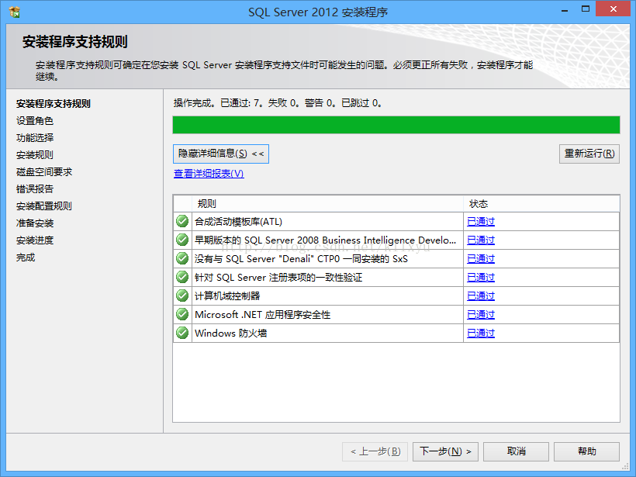Open 已通过 status for Windows 防火墙
Image resolution: width=636 pixels, height=477 pixels.
click(481, 334)
